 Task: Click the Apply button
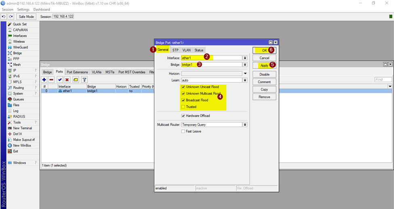264,65
